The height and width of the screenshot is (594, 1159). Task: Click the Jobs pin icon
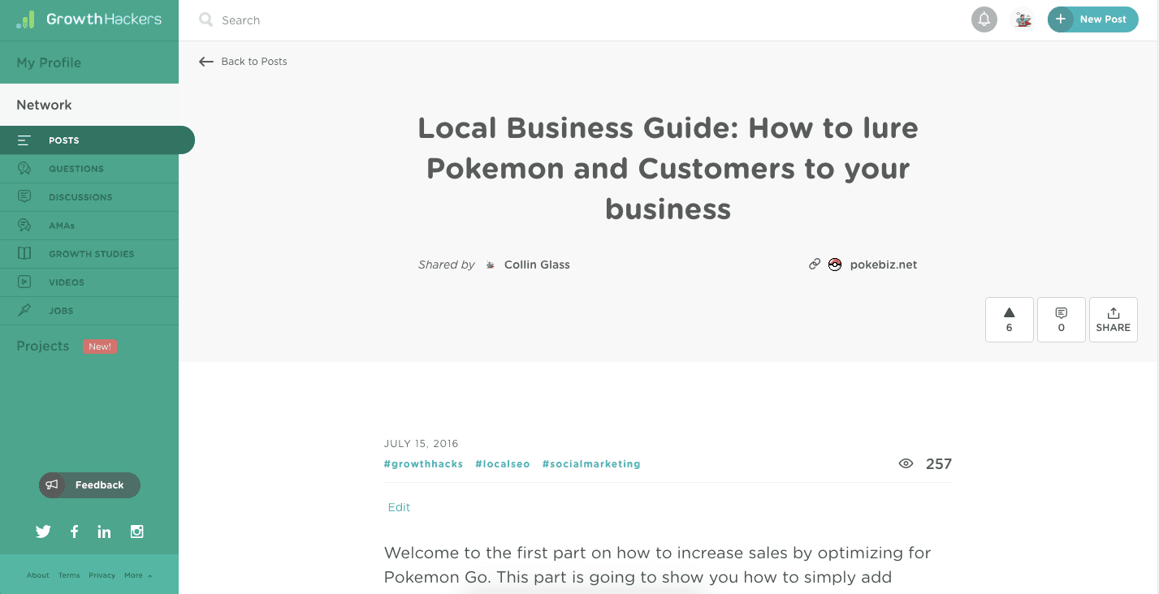pos(24,311)
